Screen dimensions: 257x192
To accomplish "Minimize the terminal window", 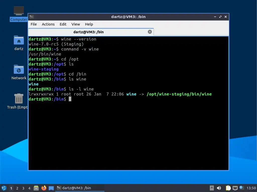I will pyautogui.click(x=215, y=17).
